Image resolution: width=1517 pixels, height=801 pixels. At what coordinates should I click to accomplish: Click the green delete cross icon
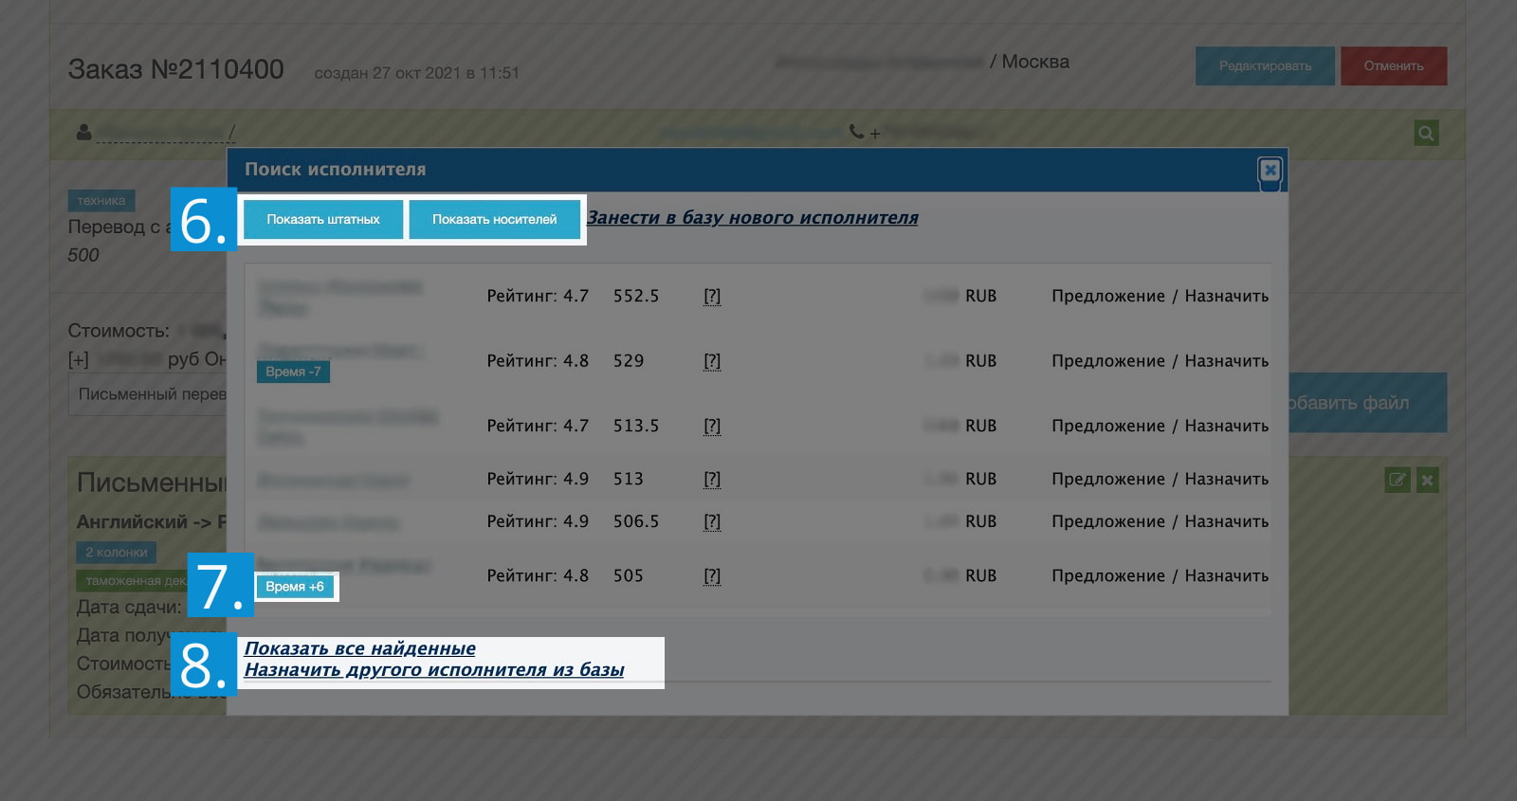pyautogui.click(x=1428, y=480)
